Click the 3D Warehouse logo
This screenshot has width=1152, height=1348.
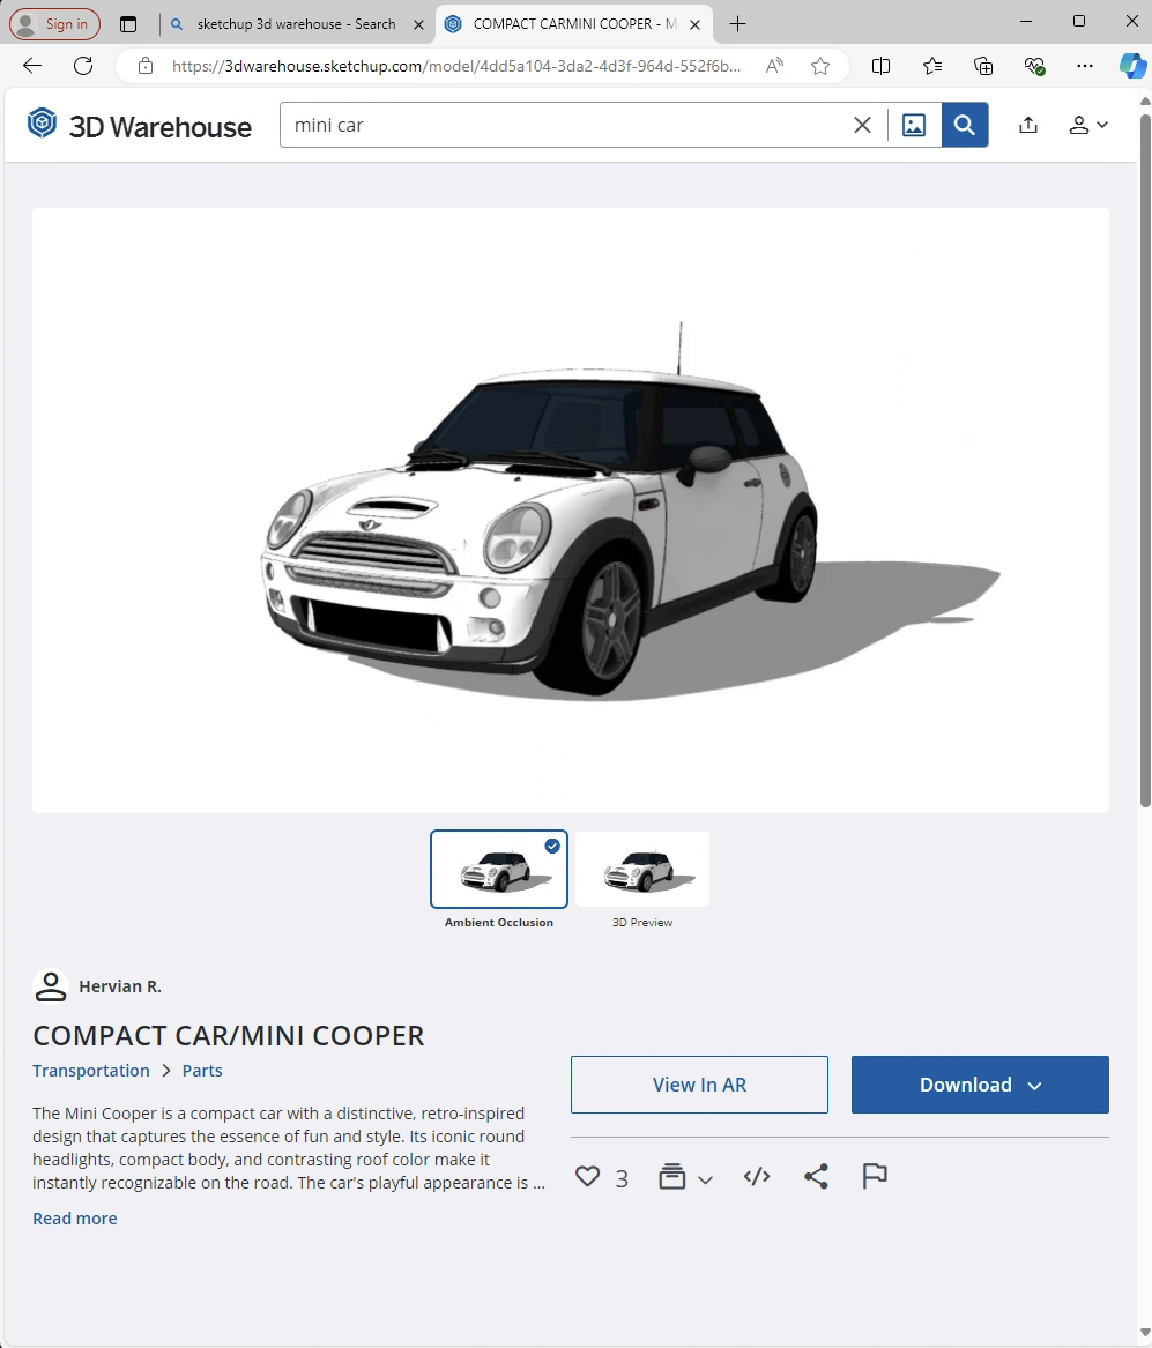click(139, 125)
